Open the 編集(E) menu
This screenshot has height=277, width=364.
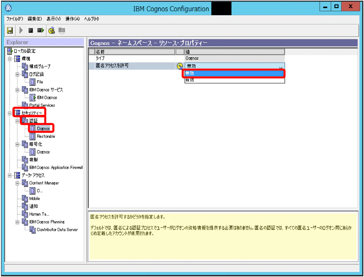coord(35,19)
